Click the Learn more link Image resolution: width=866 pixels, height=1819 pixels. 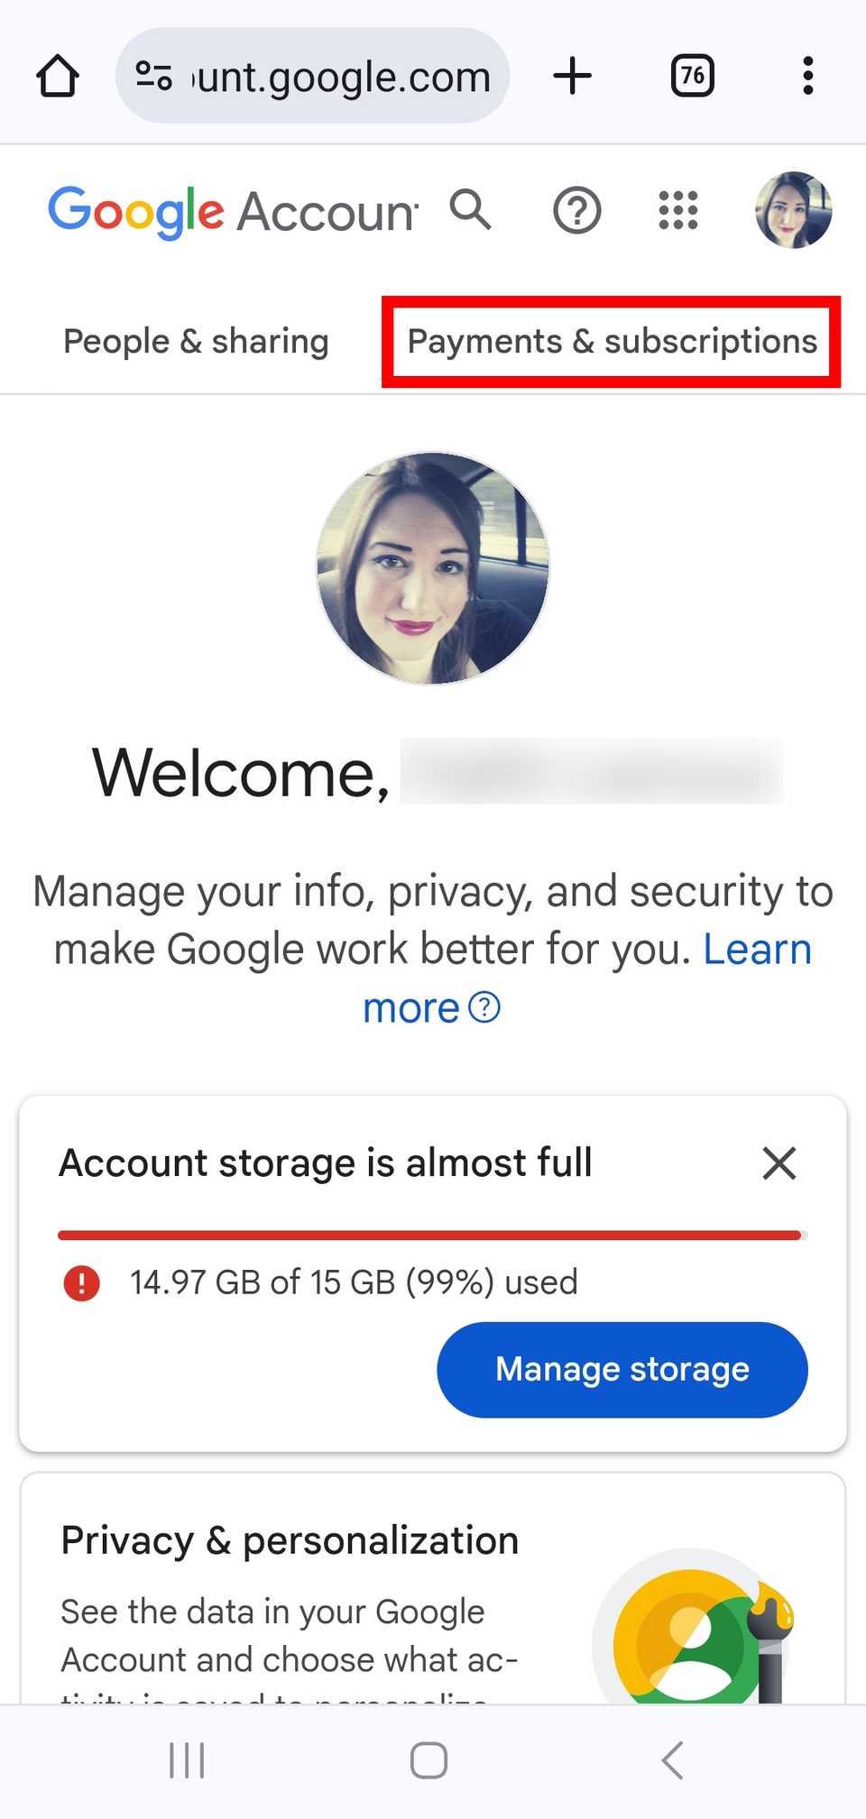click(x=756, y=948)
